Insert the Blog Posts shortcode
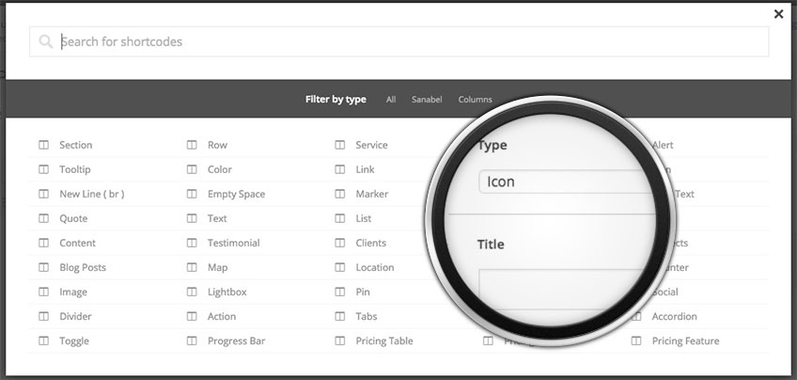The height and width of the screenshot is (380, 797). 83,268
